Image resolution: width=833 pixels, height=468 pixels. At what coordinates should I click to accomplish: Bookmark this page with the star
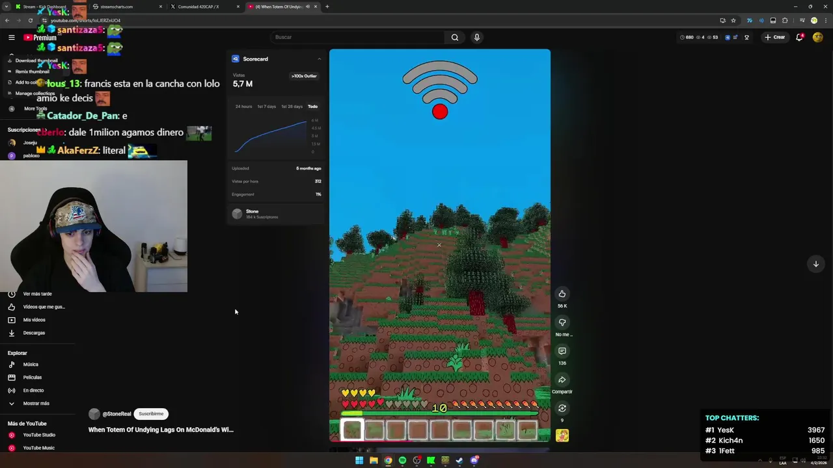click(733, 20)
